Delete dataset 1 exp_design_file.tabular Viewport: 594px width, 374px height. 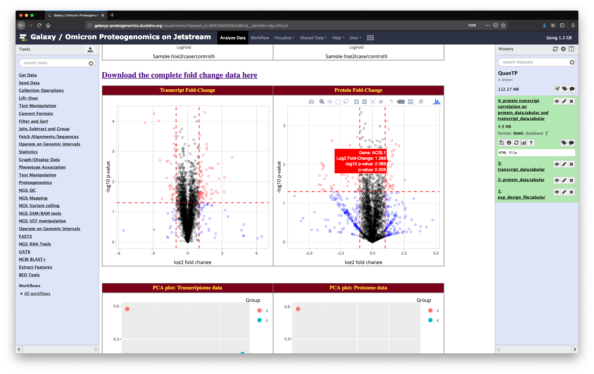(x=571, y=192)
